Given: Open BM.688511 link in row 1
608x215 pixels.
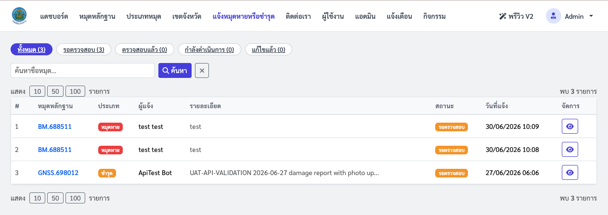Looking at the screenshot, I should tap(55, 126).
